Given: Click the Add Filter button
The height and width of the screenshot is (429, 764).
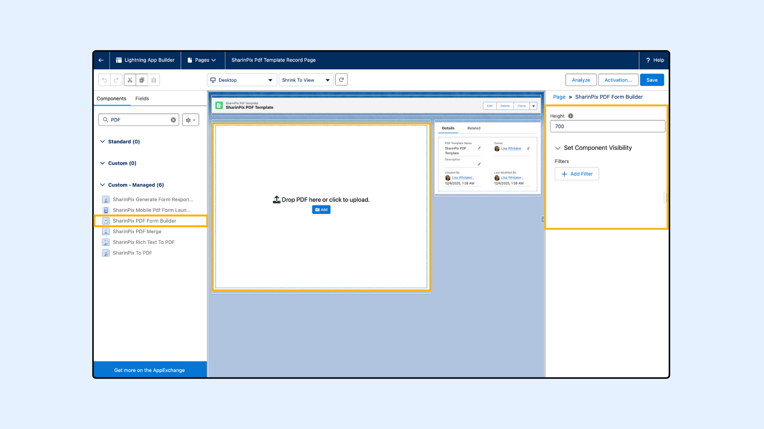Looking at the screenshot, I should coord(577,174).
